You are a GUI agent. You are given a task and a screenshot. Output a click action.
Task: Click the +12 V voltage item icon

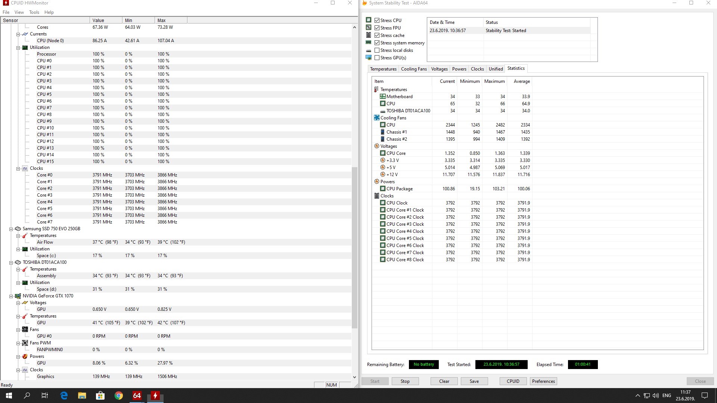[382, 175]
